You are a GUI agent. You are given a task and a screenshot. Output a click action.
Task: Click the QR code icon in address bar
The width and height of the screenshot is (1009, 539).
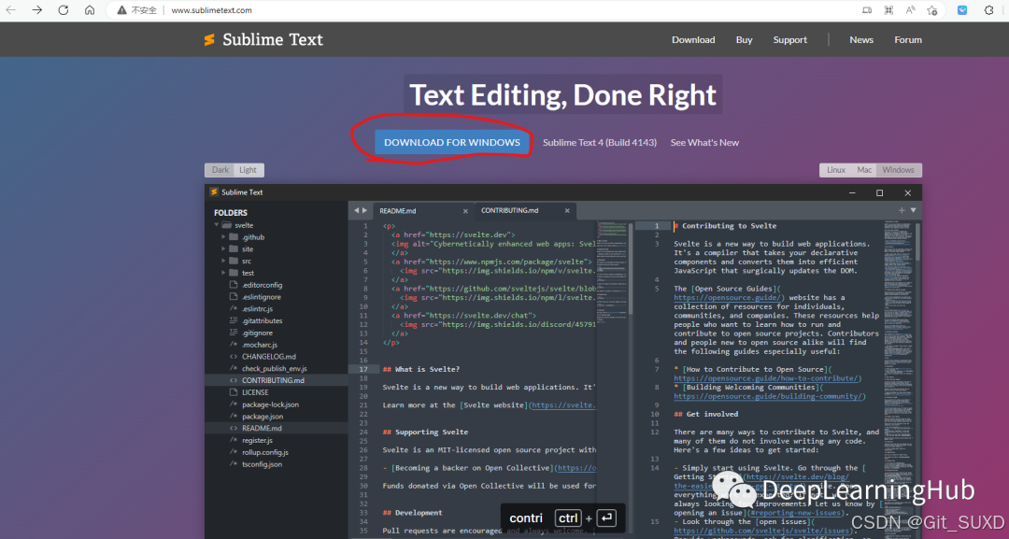(888, 10)
